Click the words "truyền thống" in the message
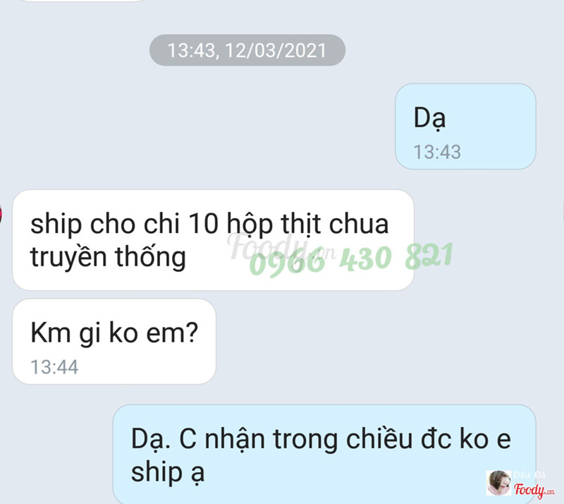 [x=108, y=257]
